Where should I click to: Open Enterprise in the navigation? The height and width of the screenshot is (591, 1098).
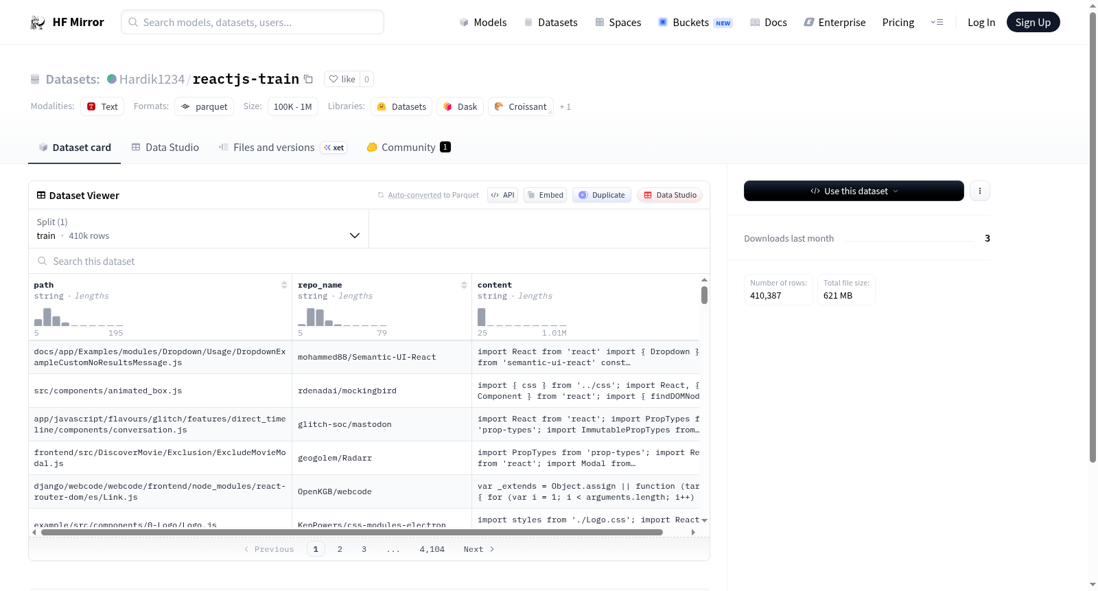click(x=835, y=23)
